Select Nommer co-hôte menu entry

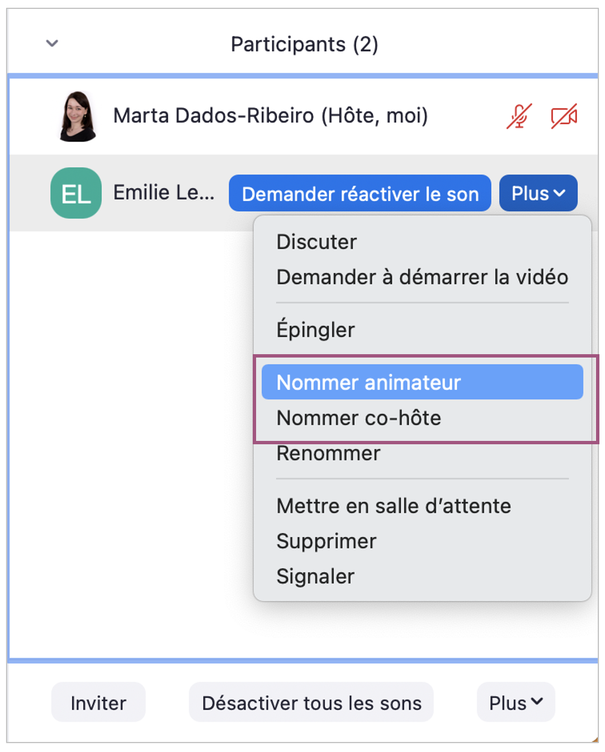358,418
